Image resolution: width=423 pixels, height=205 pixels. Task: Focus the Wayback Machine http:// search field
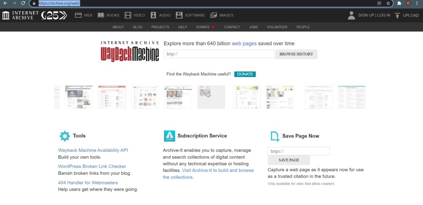pyautogui.click(x=219, y=54)
